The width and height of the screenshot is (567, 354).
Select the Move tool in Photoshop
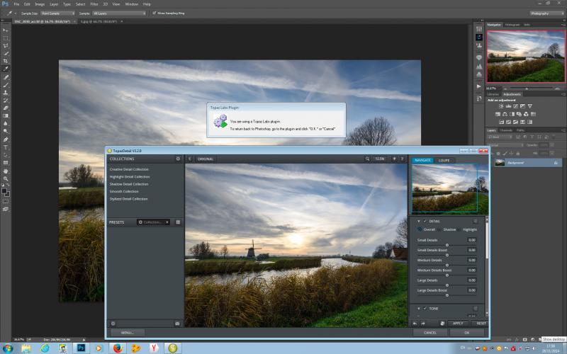(6, 30)
